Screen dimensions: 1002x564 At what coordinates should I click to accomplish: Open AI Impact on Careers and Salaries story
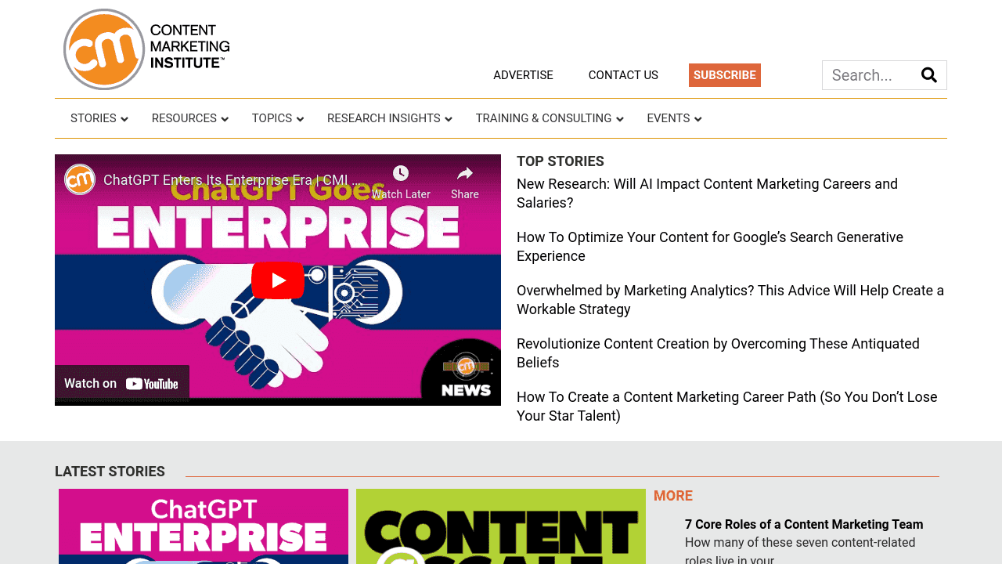[707, 193]
